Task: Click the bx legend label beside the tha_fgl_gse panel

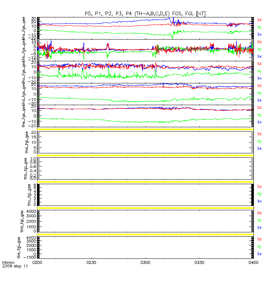Action: click(260, 149)
